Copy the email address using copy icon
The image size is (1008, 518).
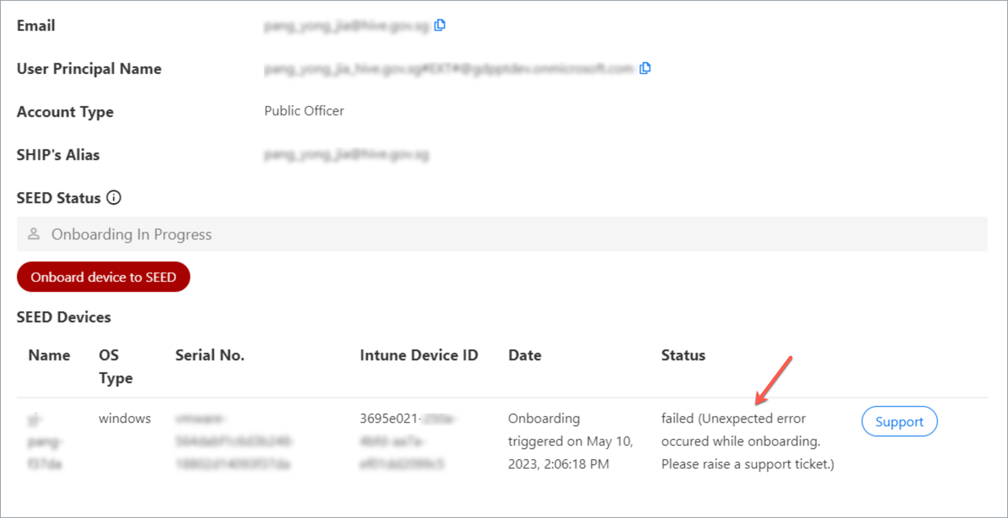tap(439, 25)
